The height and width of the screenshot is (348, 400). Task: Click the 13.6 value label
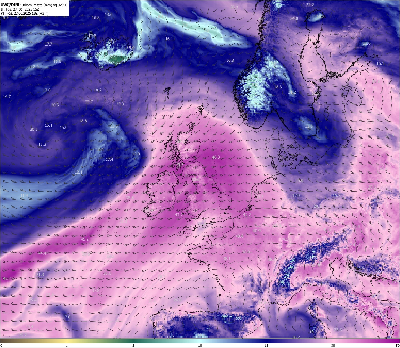pos(108,15)
